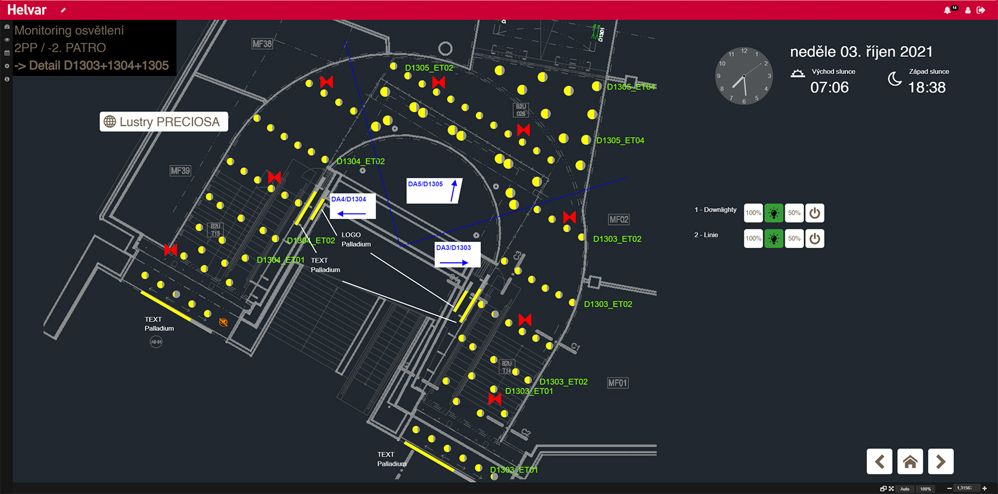This screenshot has height=494, width=998.
Task: Go to previous page with left chevron
Action: pyautogui.click(x=879, y=461)
